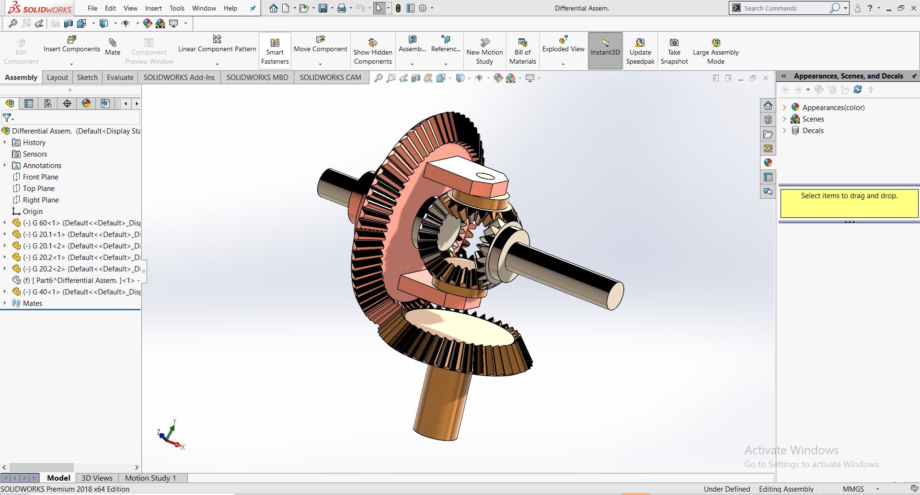This screenshot has height=495, width=920.
Task: Open the Tools menu
Action: pos(177,8)
